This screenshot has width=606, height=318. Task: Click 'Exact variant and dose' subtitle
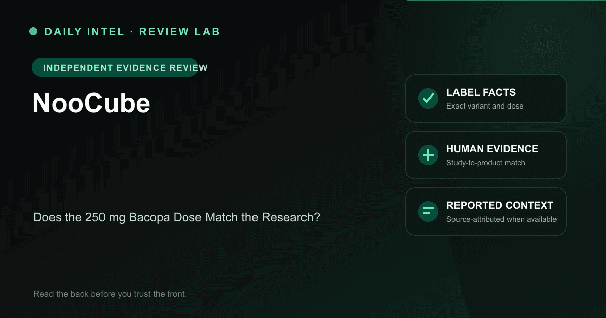(485, 107)
